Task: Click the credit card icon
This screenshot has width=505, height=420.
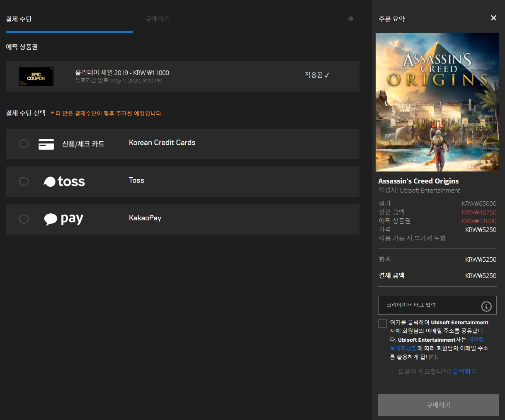Action: (x=46, y=144)
